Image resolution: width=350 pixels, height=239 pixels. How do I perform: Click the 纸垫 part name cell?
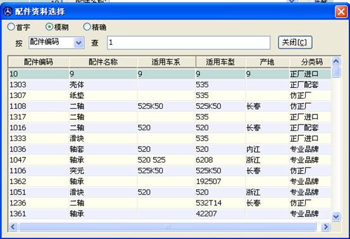(77, 95)
